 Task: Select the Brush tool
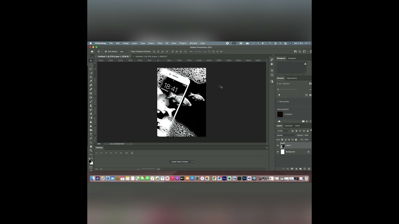(91, 101)
